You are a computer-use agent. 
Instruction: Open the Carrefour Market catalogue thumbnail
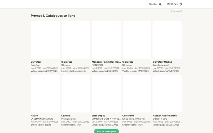coord(167,40)
